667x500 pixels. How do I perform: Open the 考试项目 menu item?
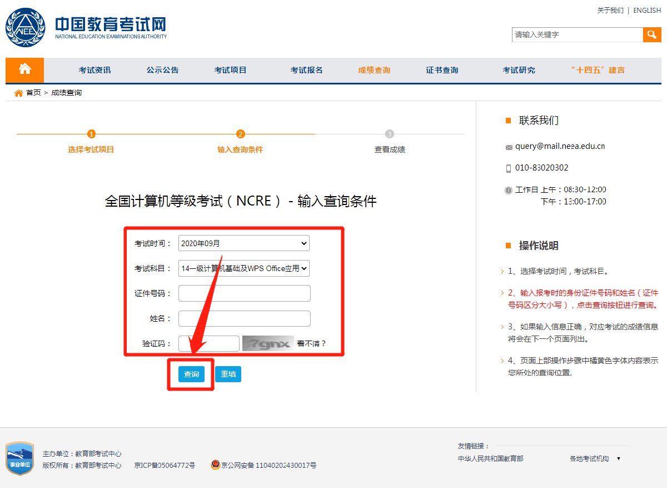(231, 70)
